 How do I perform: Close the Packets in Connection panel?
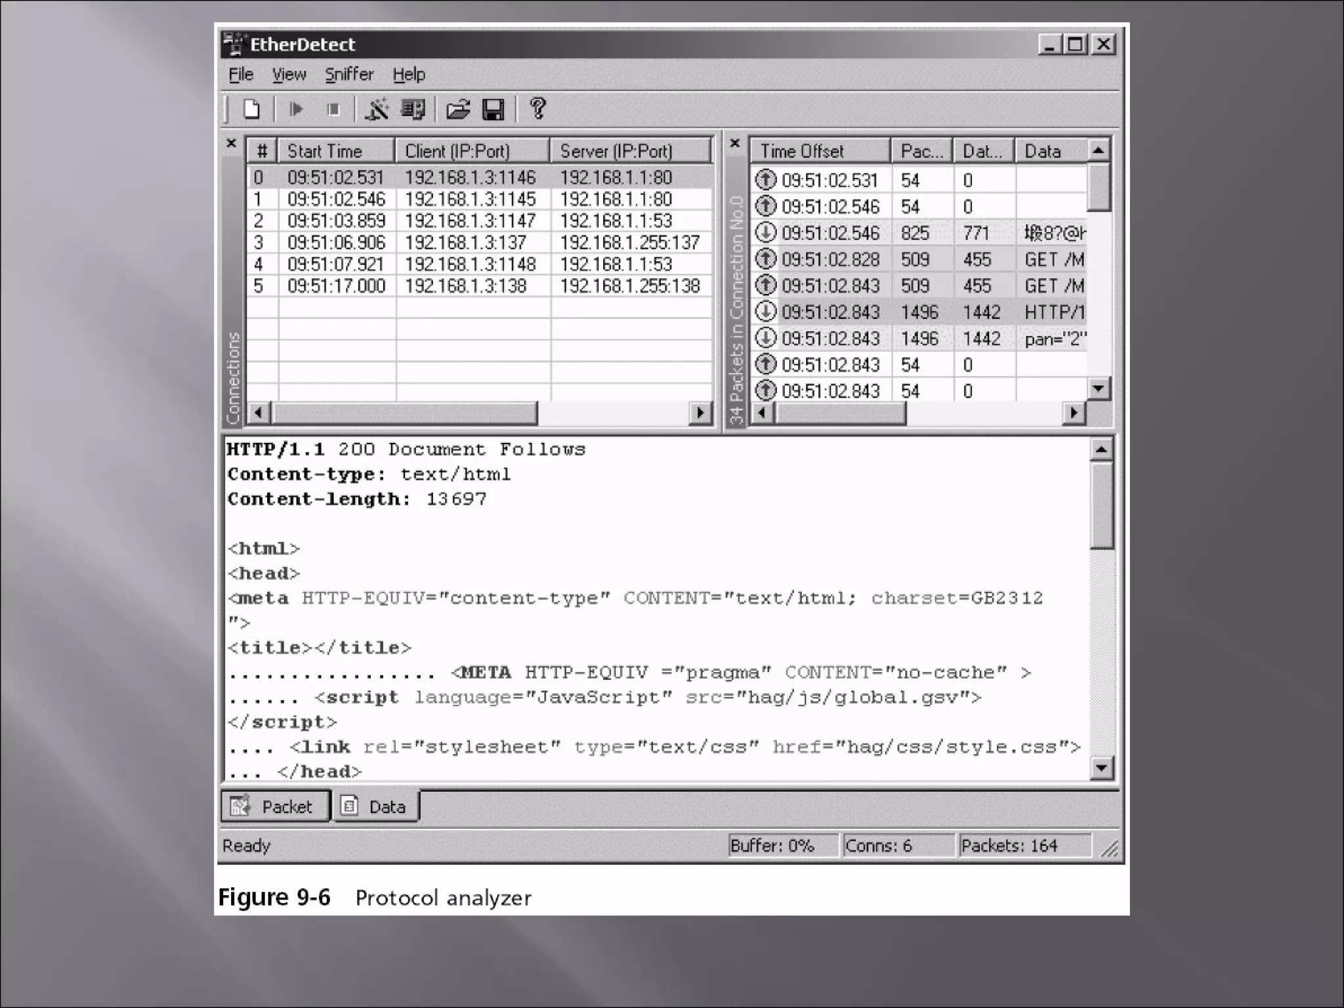click(x=735, y=143)
